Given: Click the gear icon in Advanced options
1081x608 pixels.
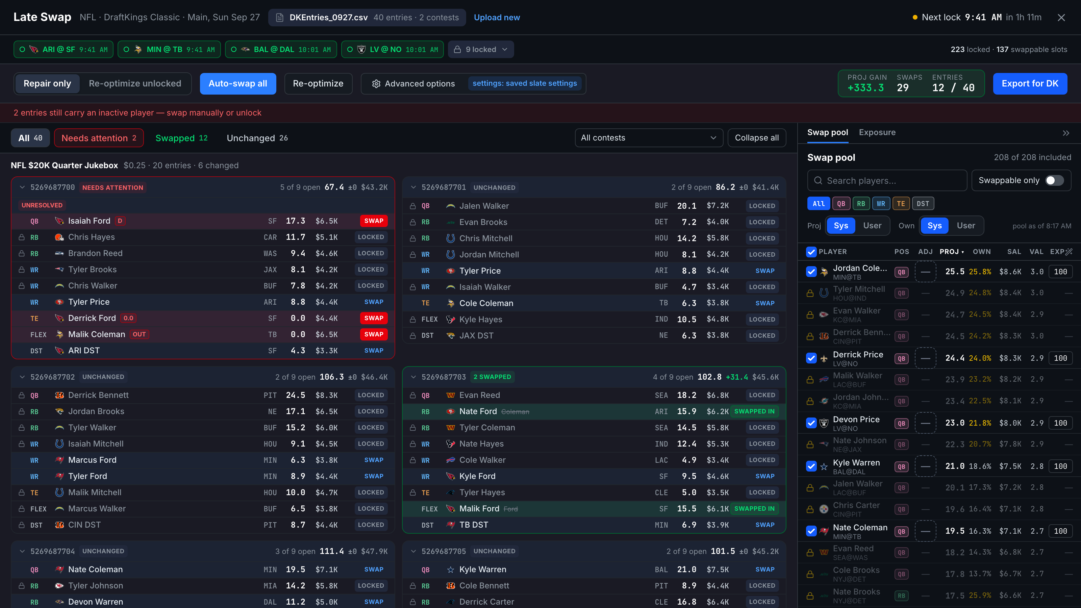Looking at the screenshot, I should tap(376, 84).
